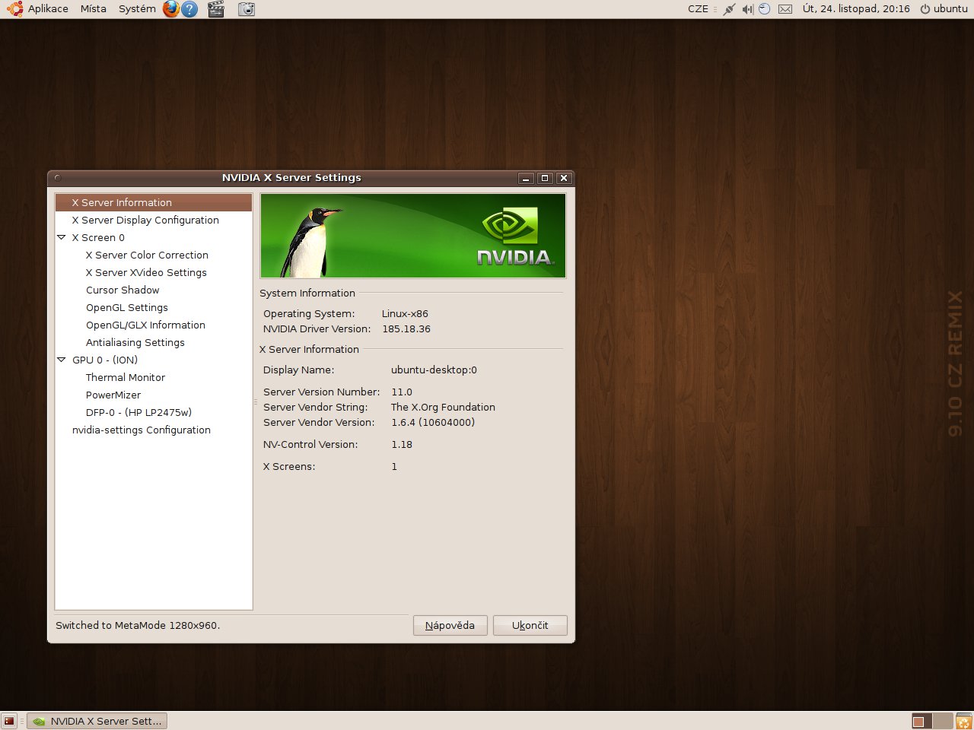Image resolution: width=974 pixels, height=730 pixels.
Task: Open Thermal Monitor page
Action: tap(126, 377)
